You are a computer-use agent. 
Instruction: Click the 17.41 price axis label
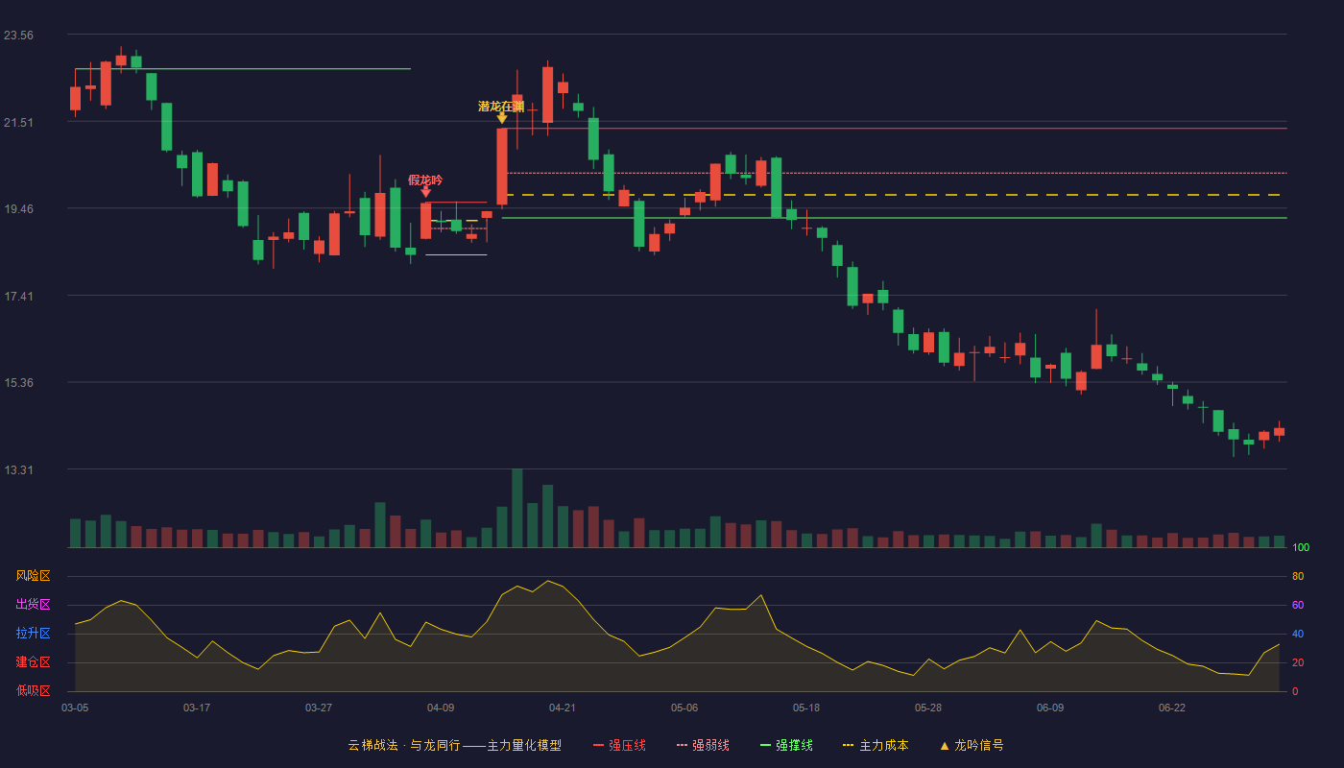coord(18,297)
